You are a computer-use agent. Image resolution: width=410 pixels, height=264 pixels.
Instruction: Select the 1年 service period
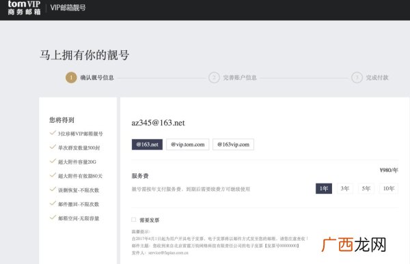coord(324,188)
